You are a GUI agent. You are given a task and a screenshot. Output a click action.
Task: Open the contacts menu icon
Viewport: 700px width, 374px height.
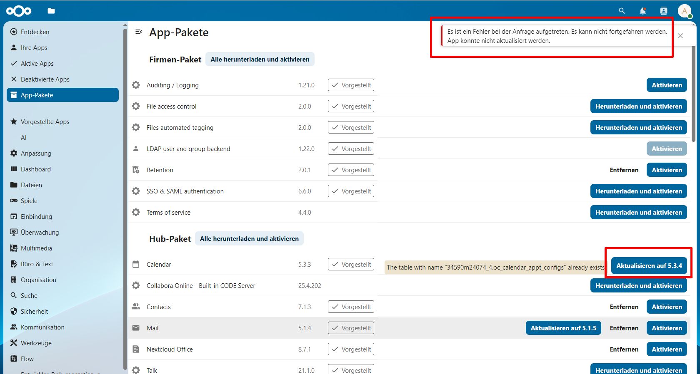[664, 11]
